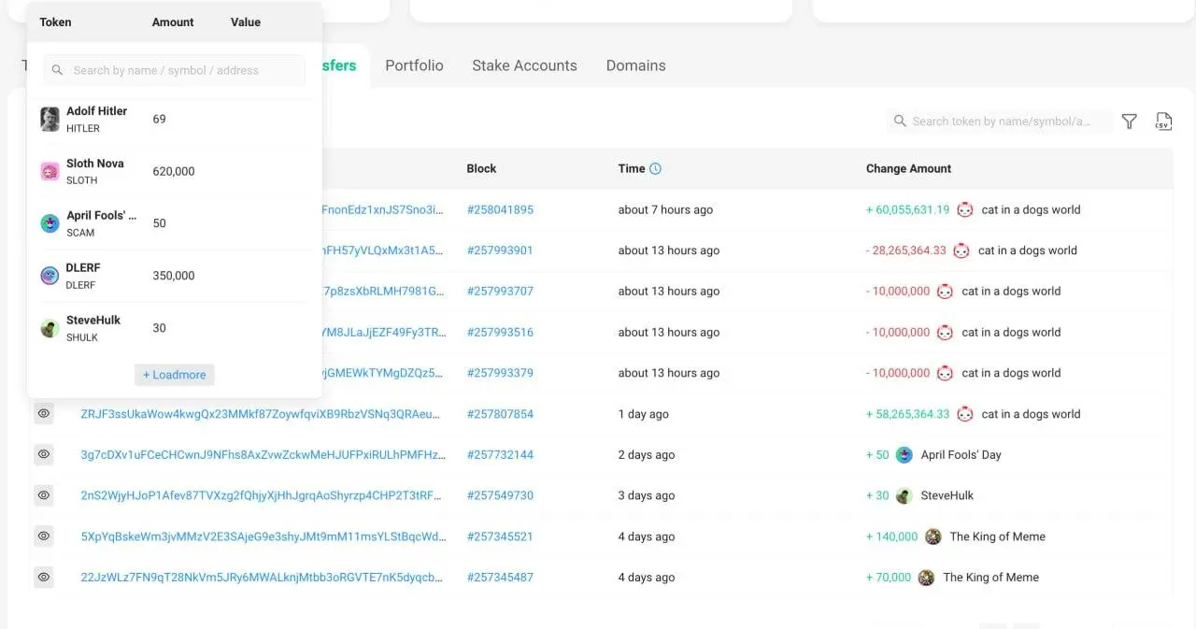
Task: Select the Sloth Nova token row
Action: [x=175, y=171]
